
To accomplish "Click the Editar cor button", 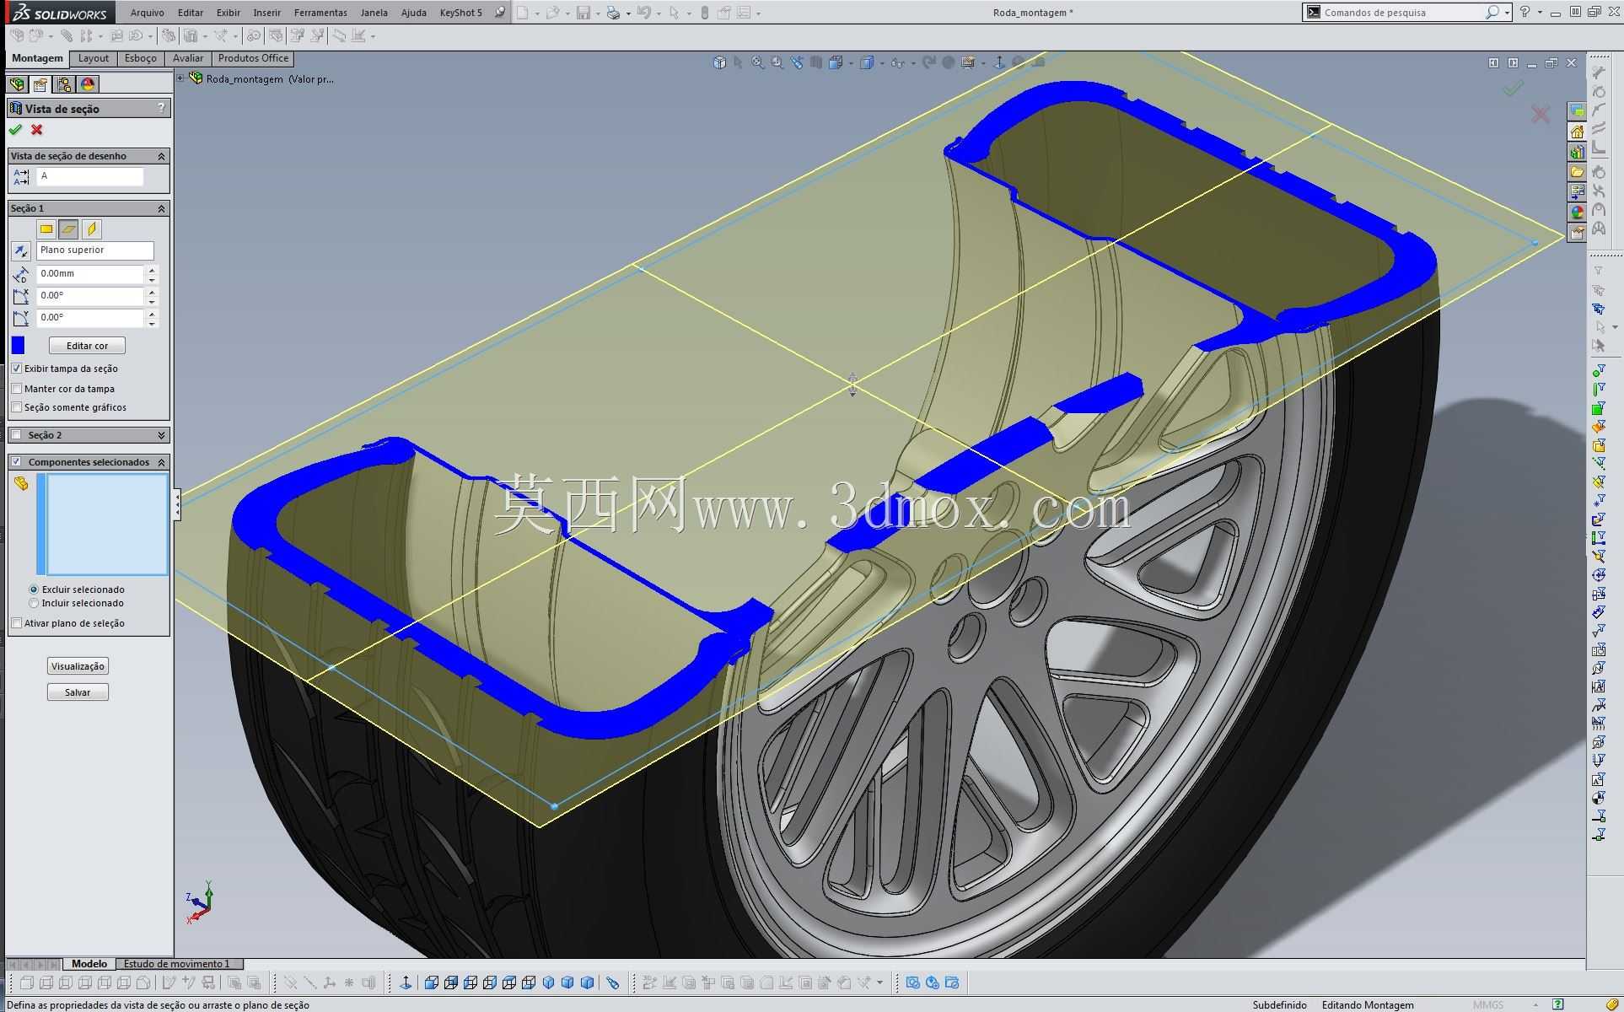I will pos(87,346).
